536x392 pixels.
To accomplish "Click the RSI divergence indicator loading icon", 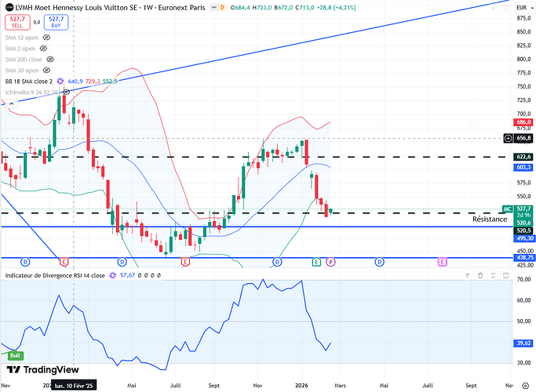I will click(x=112, y=275).
